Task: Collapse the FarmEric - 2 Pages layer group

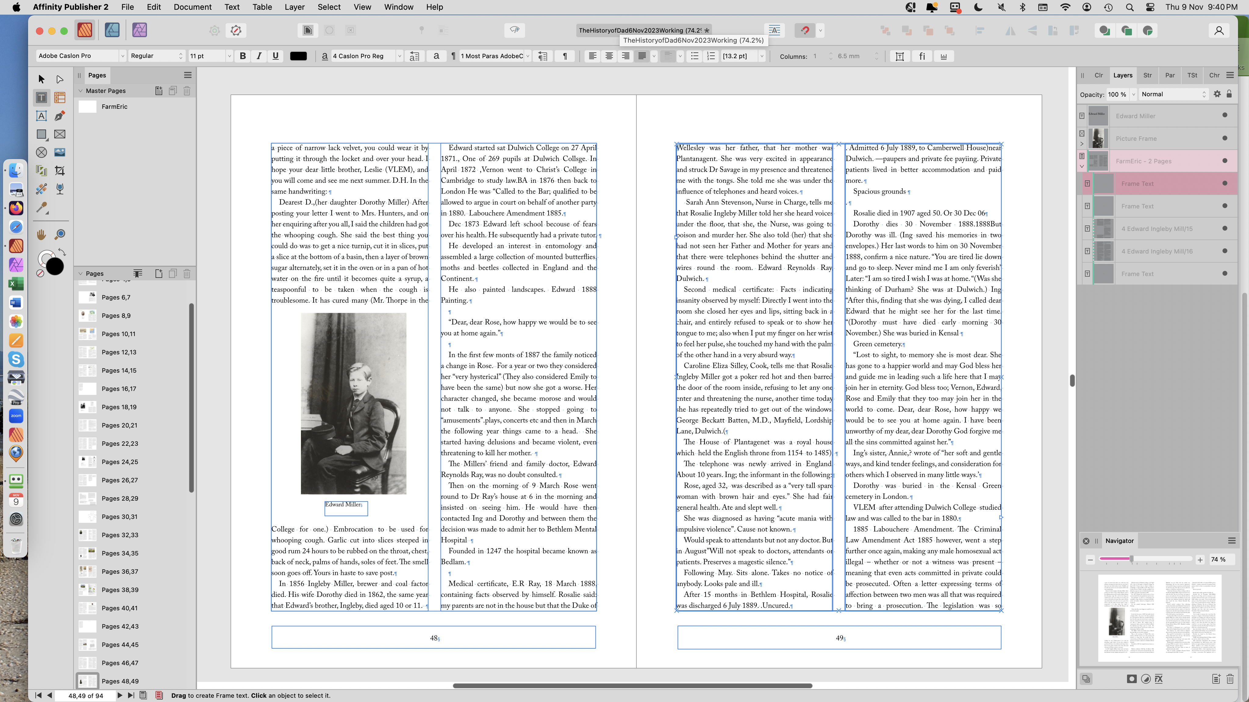Action: pyautogui.click(x=1082, y=166)
